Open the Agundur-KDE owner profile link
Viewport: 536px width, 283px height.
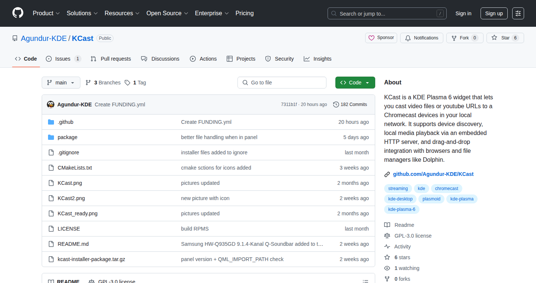coord(44,38)
